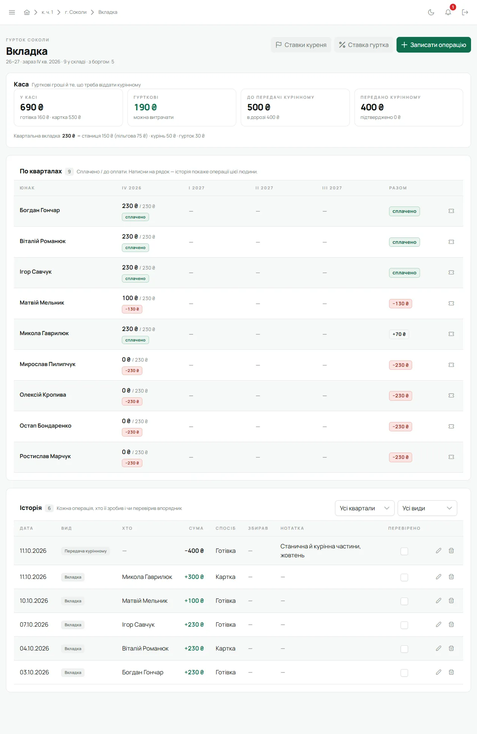The image size is (477, 734).
Task: Edit the Ігор Савчук +230 ₴ operation
Action: (439, 624)
